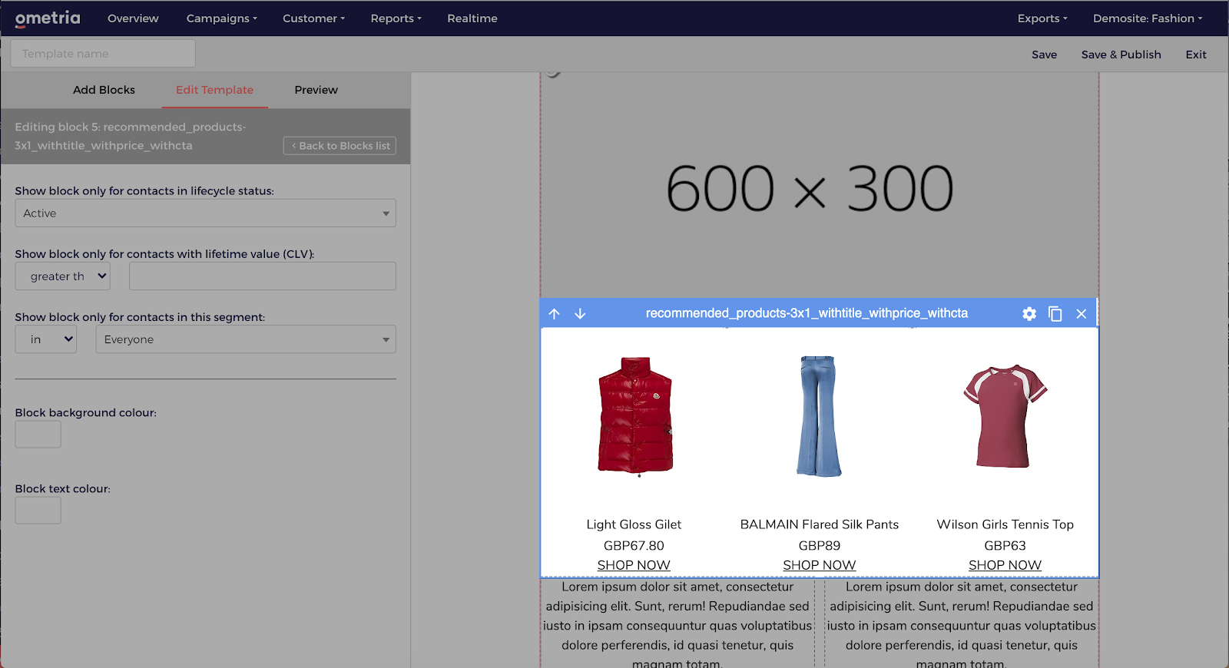Click the Ometria logo

pos(48,18)
